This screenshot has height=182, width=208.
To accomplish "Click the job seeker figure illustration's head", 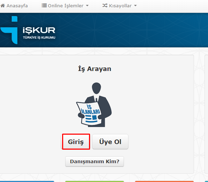I will (x=96, y=88).
